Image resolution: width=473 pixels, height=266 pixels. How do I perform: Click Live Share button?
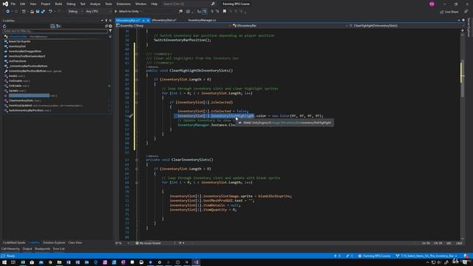[449, 12]
